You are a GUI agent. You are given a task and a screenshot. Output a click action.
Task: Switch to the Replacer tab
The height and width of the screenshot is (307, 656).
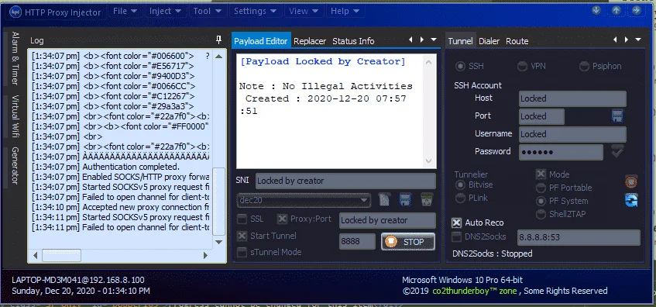[310, 41]
